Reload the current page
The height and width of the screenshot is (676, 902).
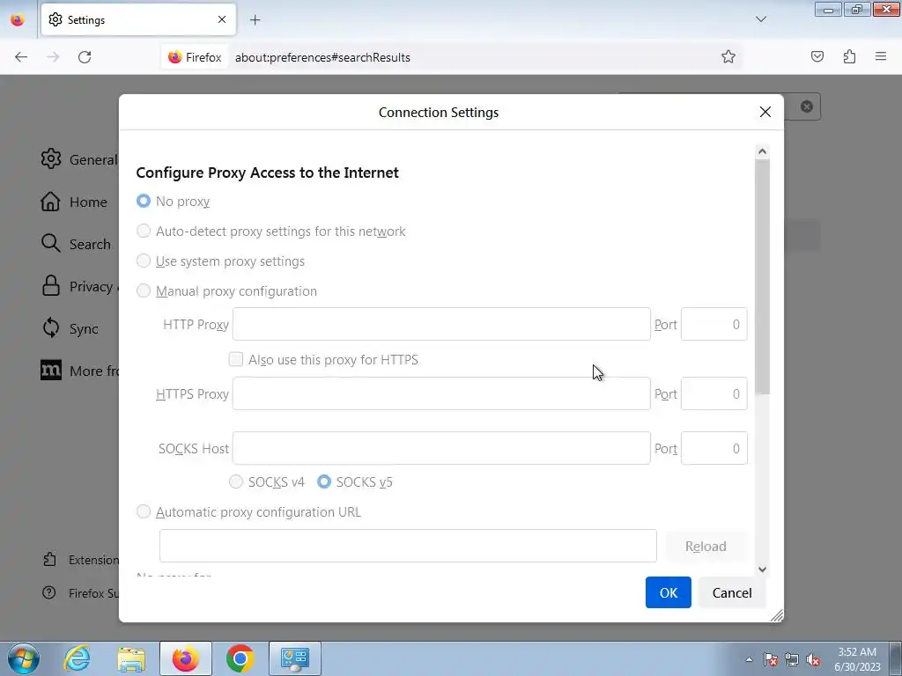[x=85, y=57]
